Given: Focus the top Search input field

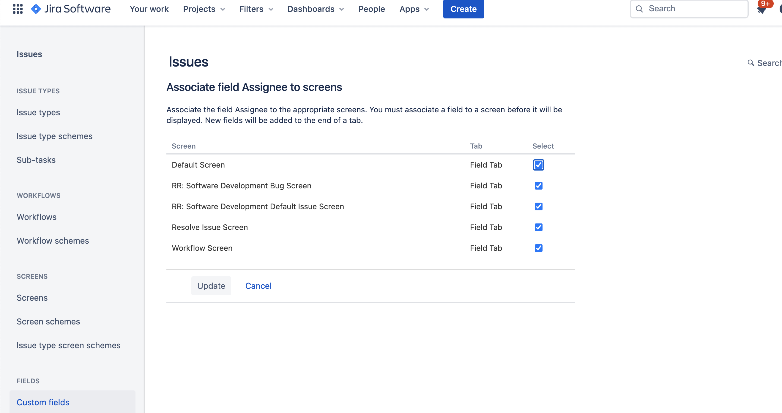Looking at the screenshot, I should click(695, 9).
